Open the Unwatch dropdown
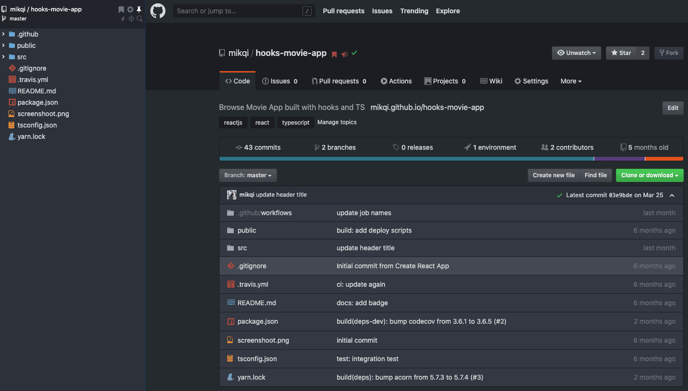Image resolution: width=688 pixels, height=391 pixels. [x=577, y=53]
